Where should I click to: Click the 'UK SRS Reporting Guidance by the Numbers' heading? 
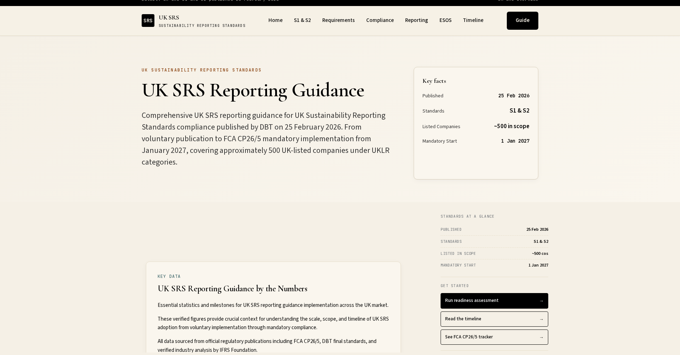point(232,289)
